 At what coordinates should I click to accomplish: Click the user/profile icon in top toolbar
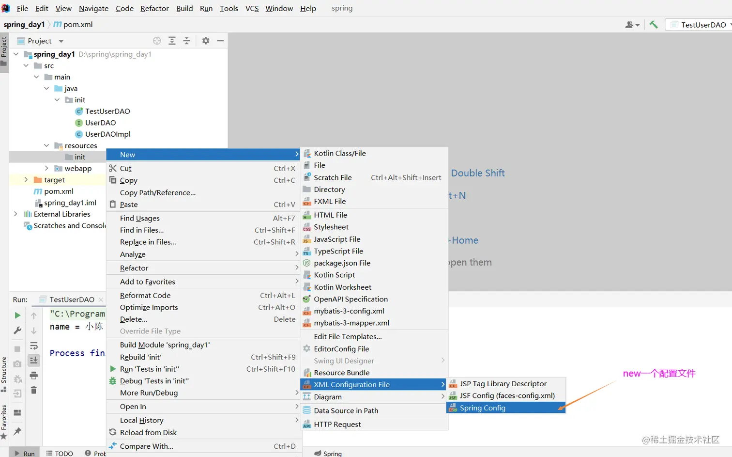(x=632, y=25)
